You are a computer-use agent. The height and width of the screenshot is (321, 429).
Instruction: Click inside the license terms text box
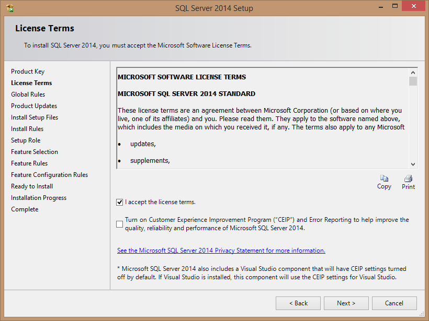262,136
